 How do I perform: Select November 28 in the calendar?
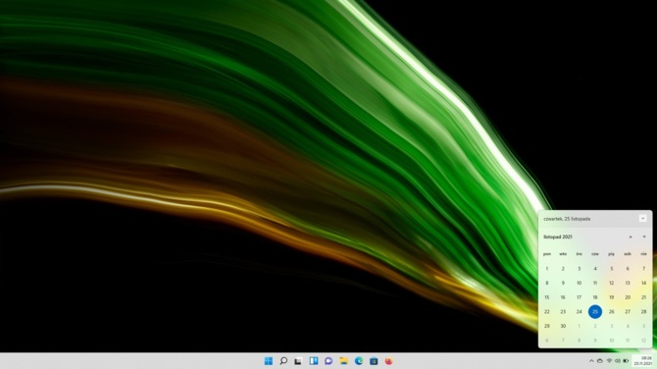[x=643, y=311]
